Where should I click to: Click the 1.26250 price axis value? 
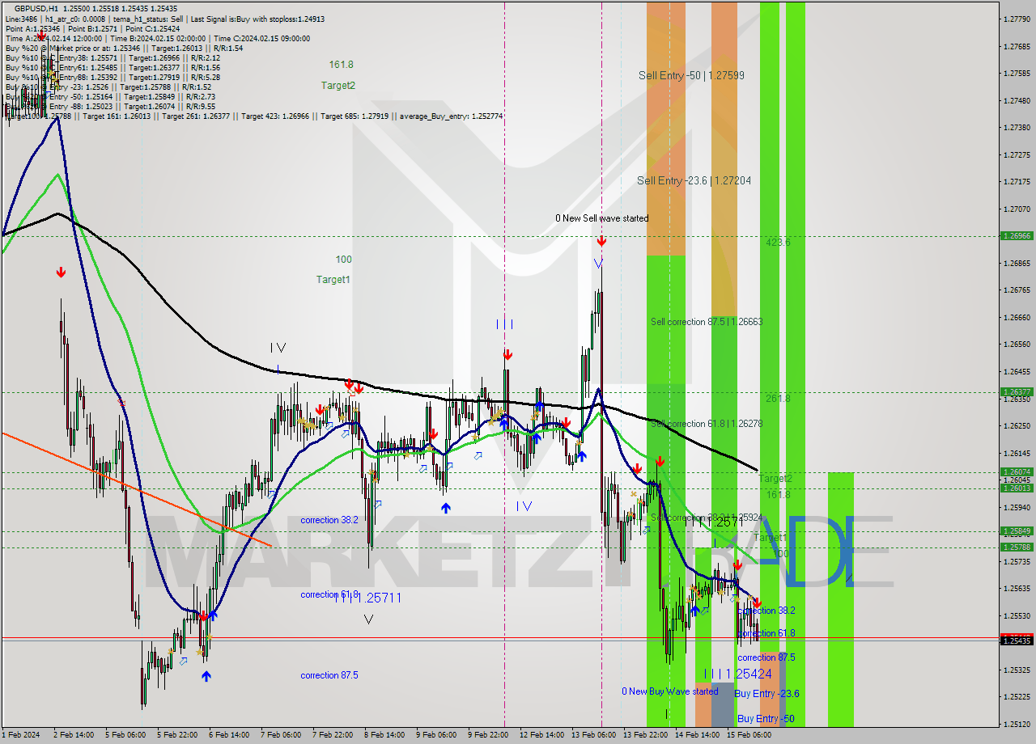coord(1017,425)
